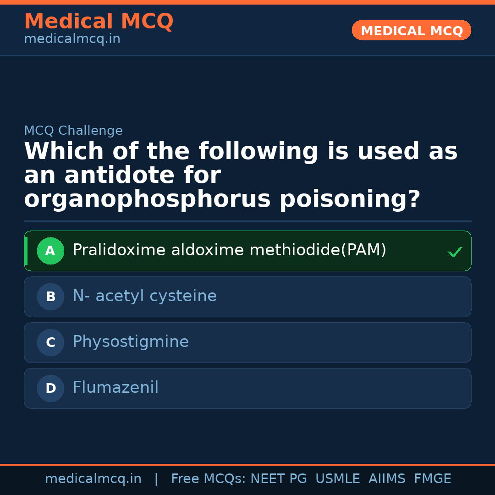Viewport: 495px width, 495px height.
Task: Click AIIMS in the footer
Action: (x=387, y=479)
